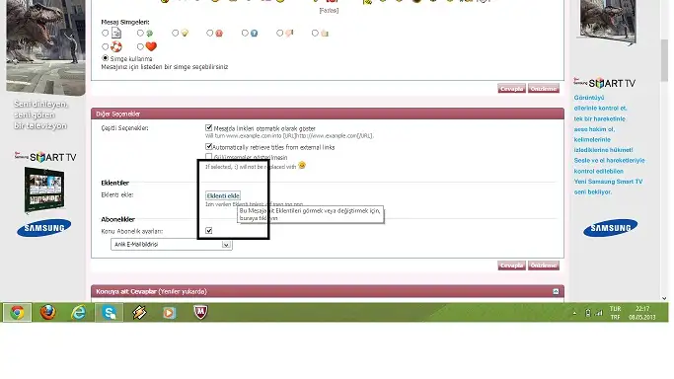Click the 'Eklenti ekle' button
Screen dimensions: 674x379
[x=223, y=195]
